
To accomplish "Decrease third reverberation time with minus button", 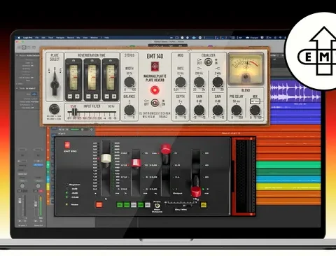I will [107, 96].
